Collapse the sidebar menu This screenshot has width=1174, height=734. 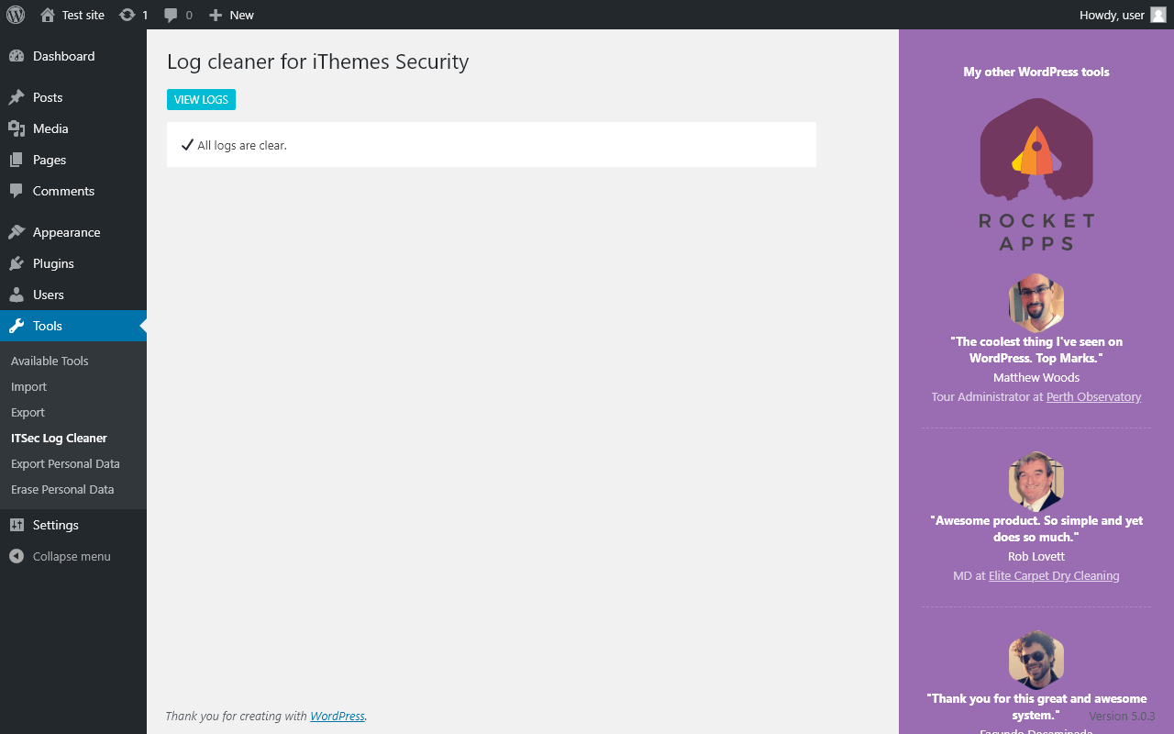tap(61, 556)
